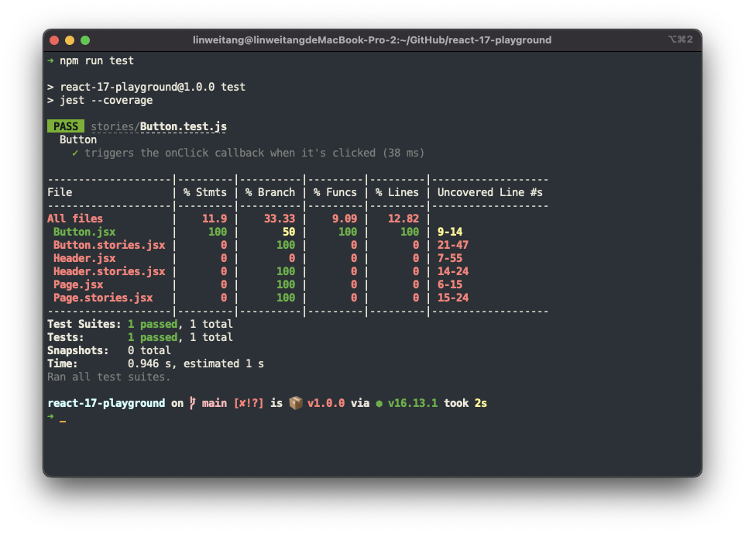Viewport: 745px width, 534px height.
Task: Click the 'npm run test' command text
Action: (97, 61)
